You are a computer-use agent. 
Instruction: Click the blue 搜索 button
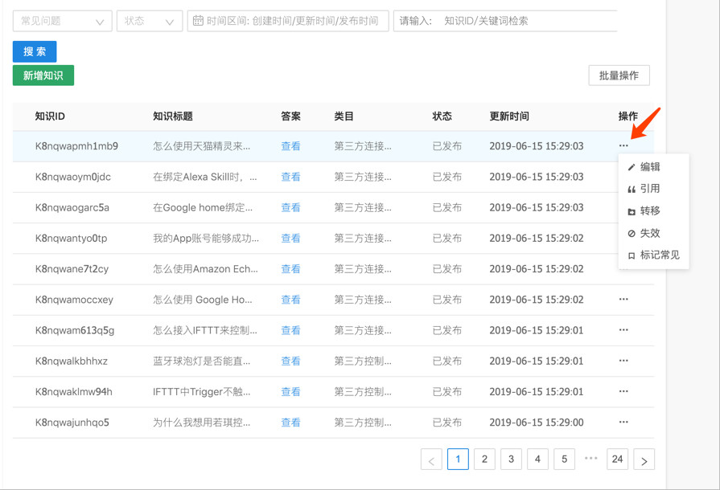35,51
